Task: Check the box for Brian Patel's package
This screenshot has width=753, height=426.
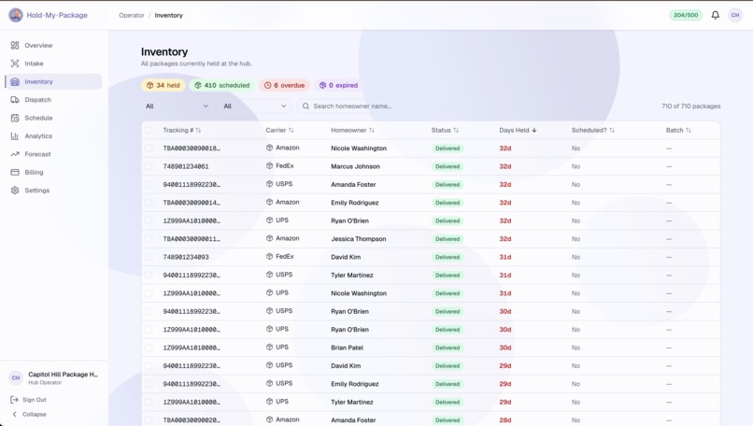Action: [x=149, y=348]
